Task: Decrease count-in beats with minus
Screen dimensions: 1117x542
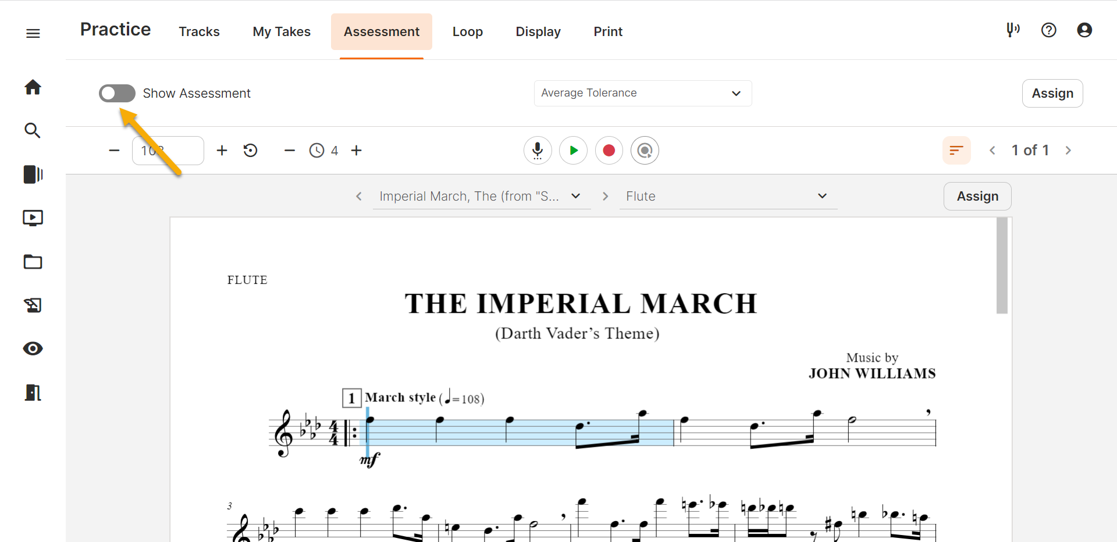Action: point(289,151)
